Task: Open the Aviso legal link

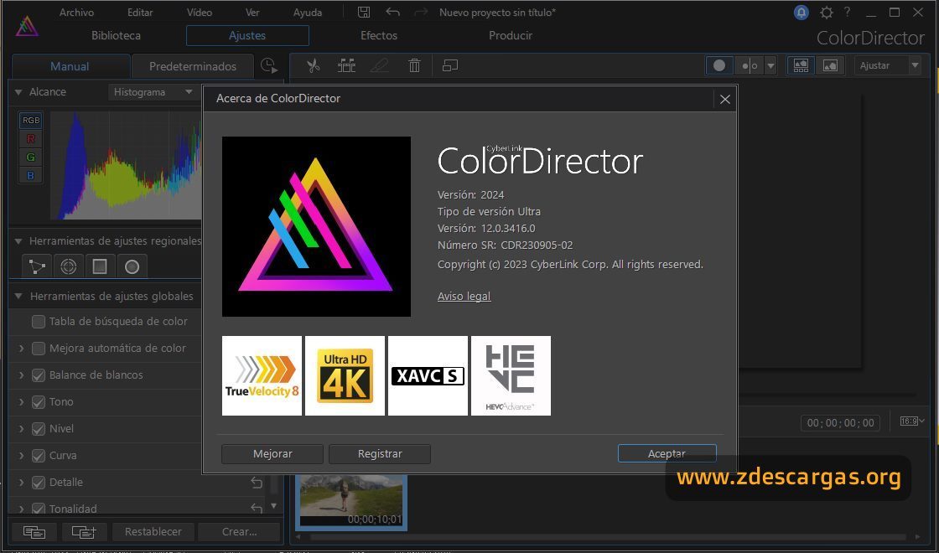Action: [464, 297]
